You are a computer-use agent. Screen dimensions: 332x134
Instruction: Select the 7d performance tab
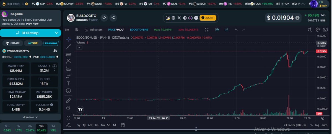[x=53, y=128]
